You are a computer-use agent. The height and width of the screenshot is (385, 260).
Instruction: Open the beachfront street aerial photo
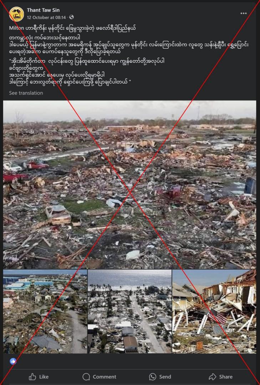coord(130,312)
